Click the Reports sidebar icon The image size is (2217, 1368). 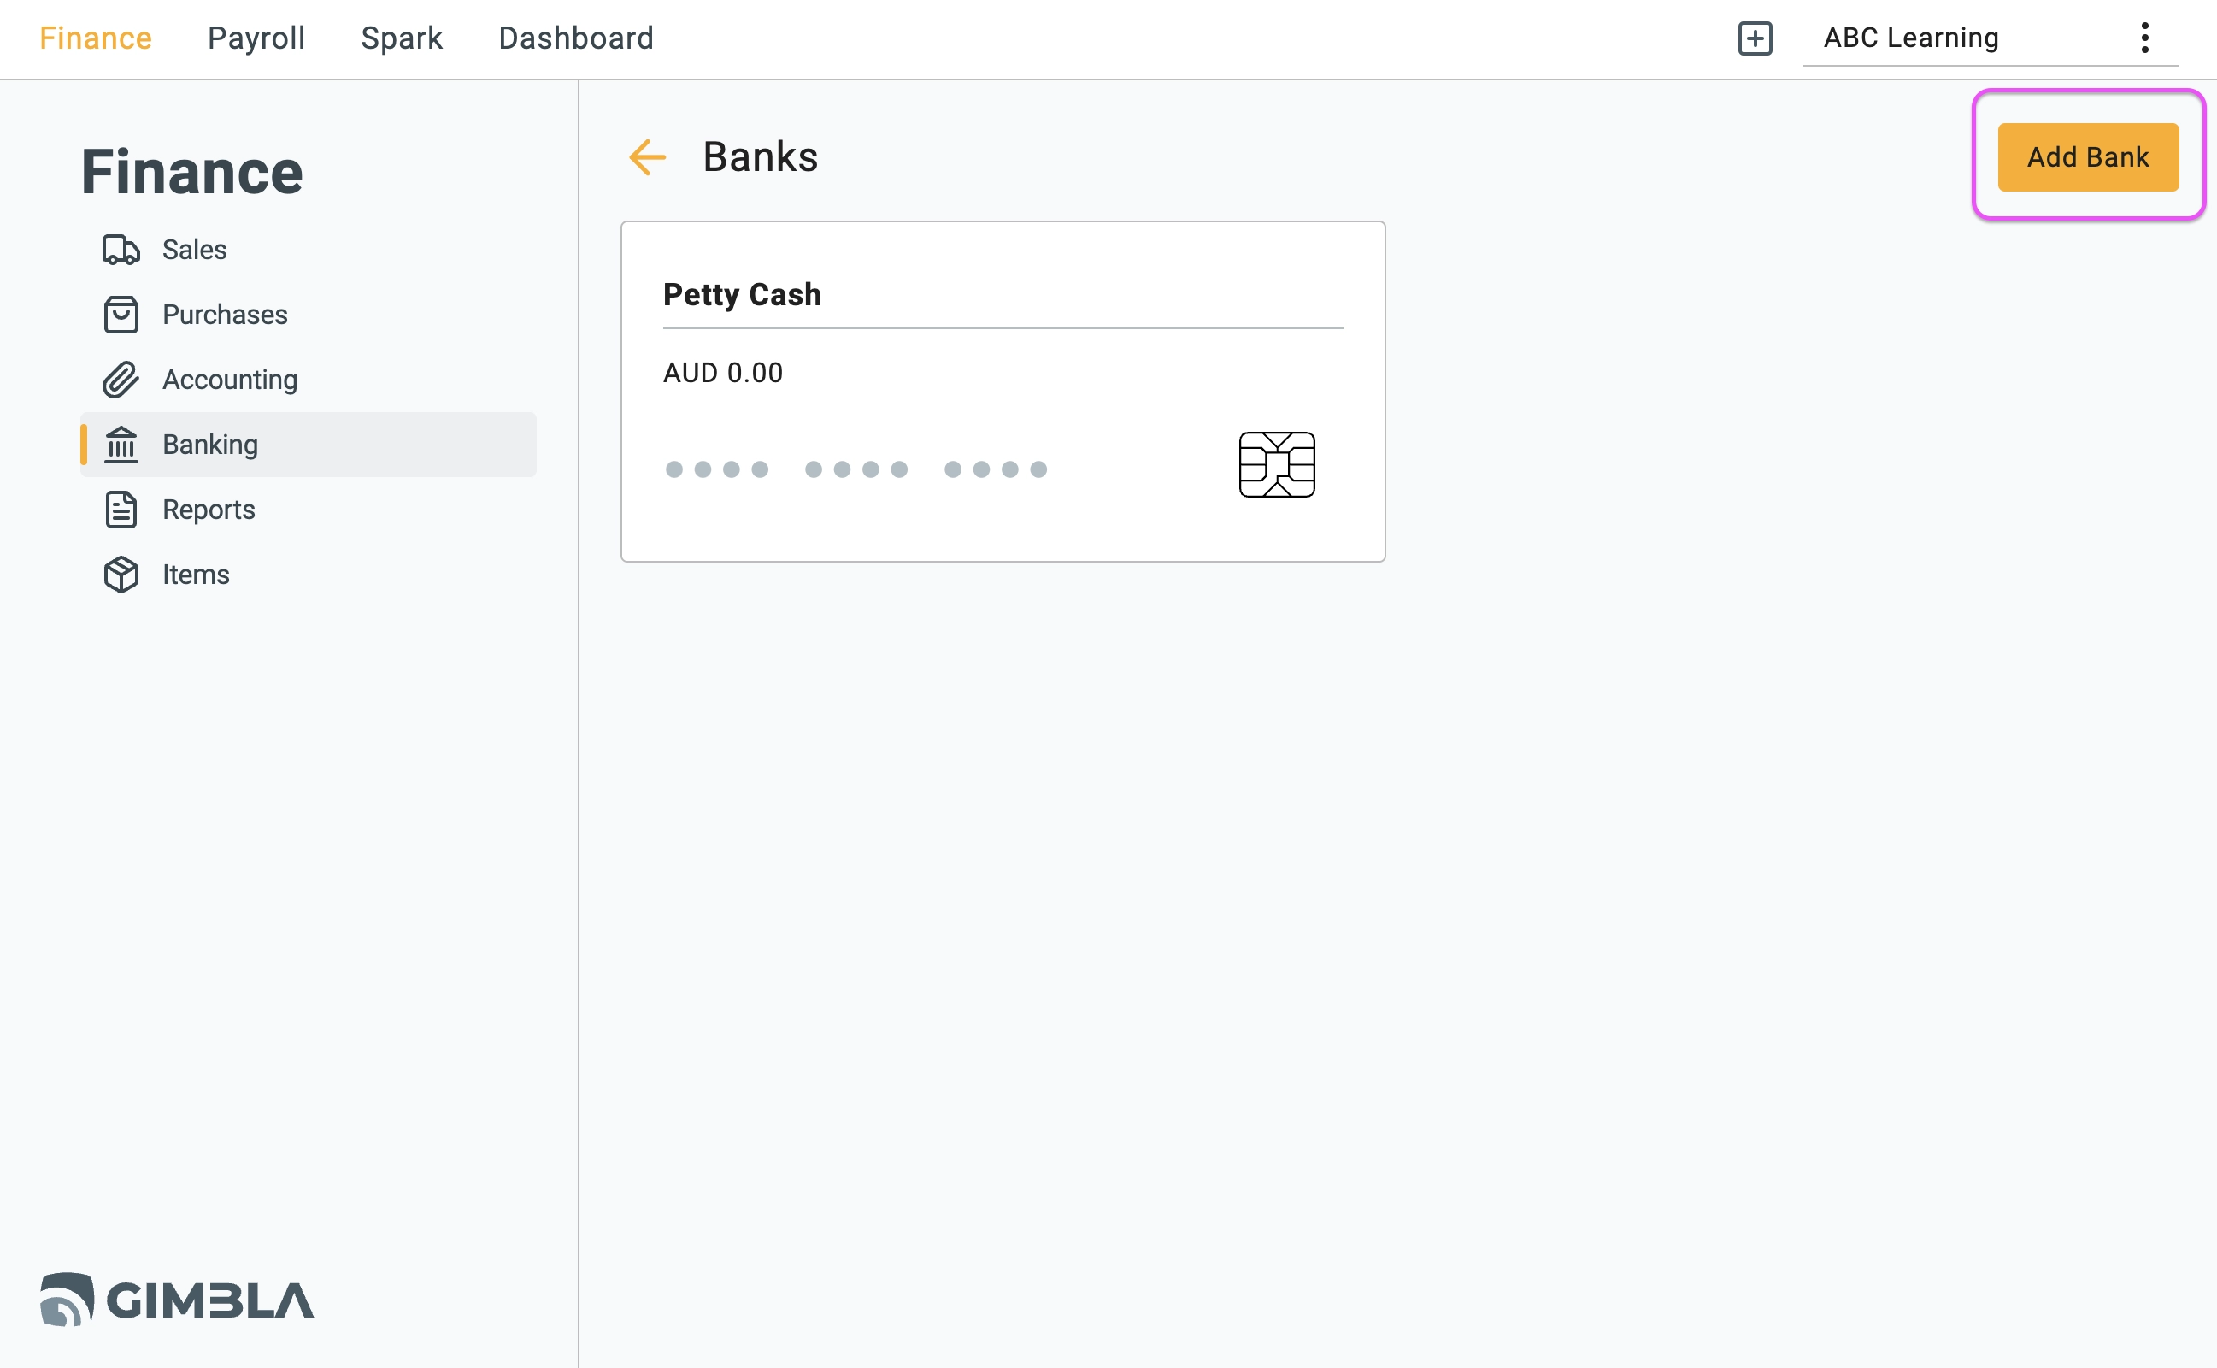point(121,510)
